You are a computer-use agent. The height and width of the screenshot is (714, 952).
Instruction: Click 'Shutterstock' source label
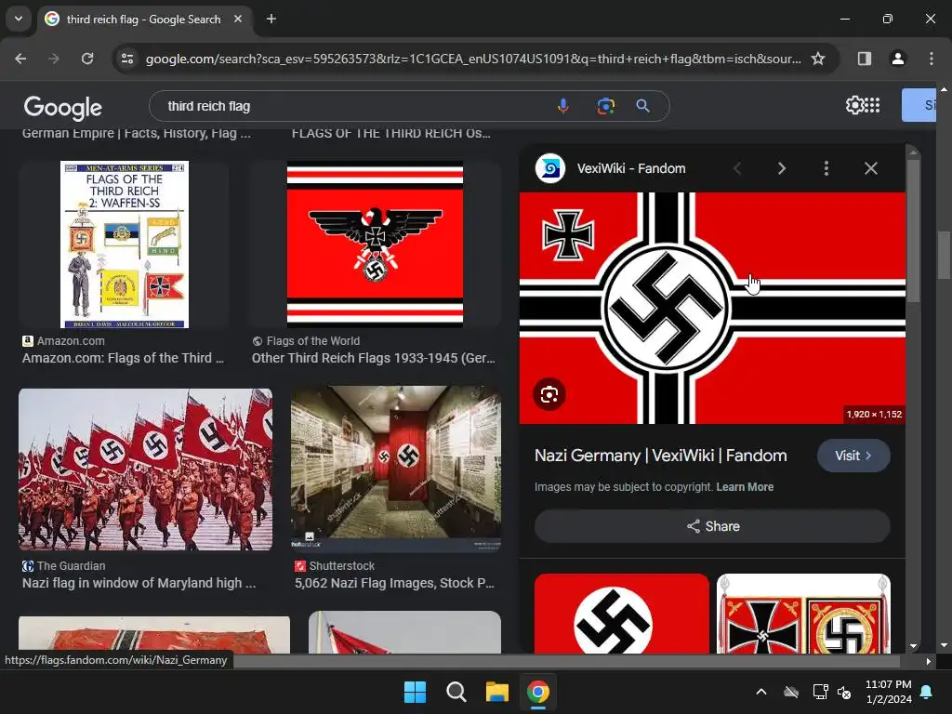point(342,566)
